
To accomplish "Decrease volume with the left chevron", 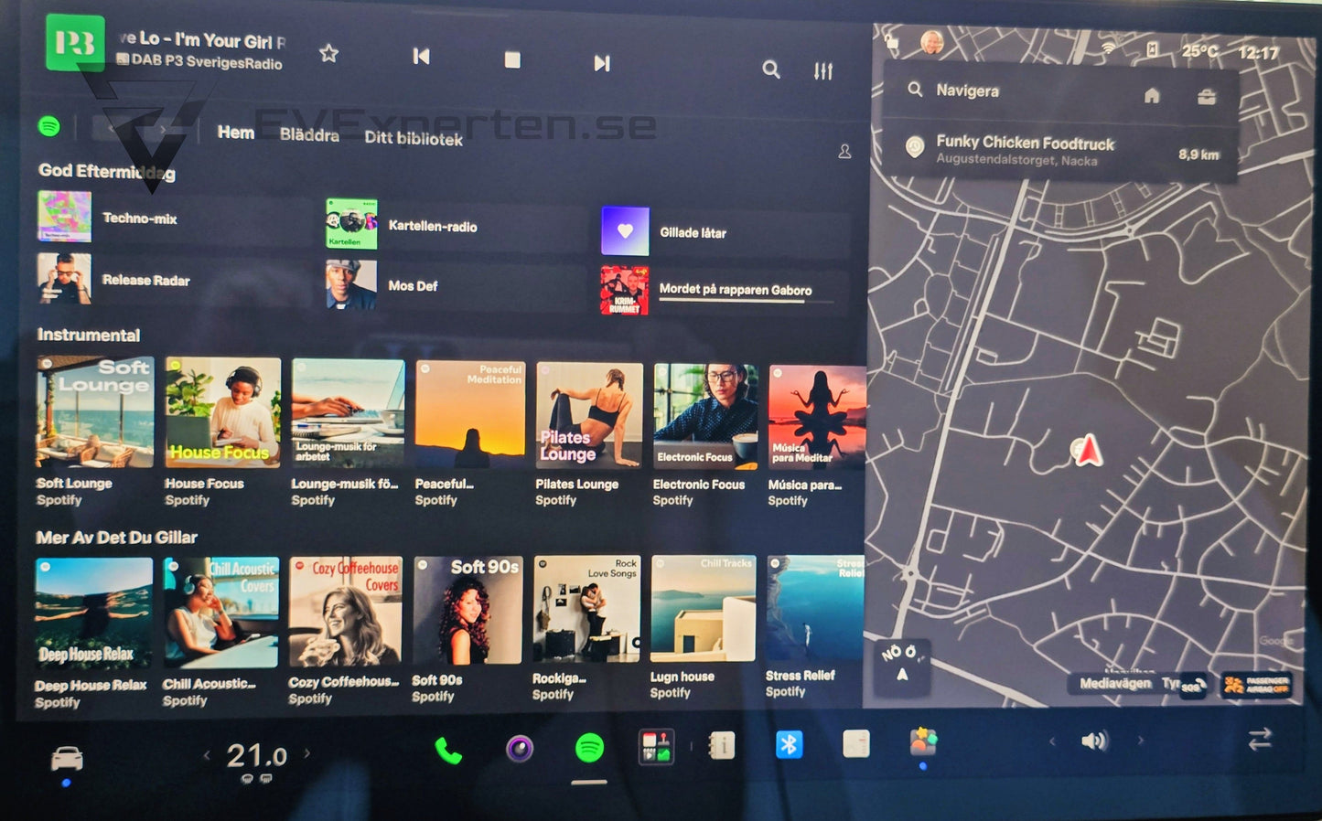I will click(x=1052, y=741).
